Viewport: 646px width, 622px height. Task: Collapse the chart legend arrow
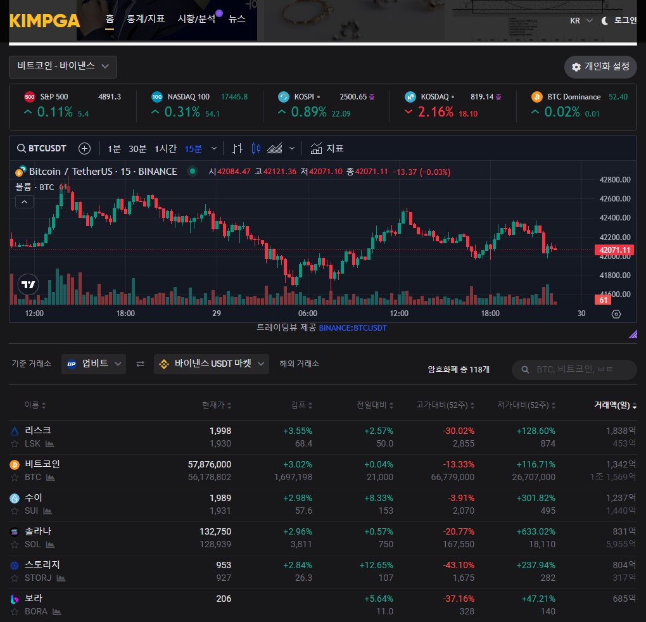pyautogui.click(x=24, y=202)
